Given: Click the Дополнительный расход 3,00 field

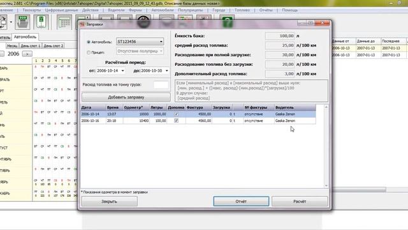Looking at the screenshot, I should point(280,74).
